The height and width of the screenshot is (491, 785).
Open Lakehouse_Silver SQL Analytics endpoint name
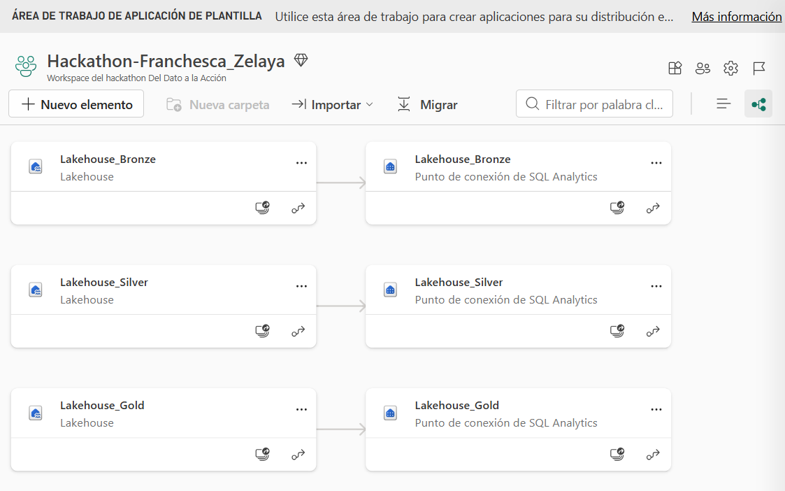pos(459,283)
